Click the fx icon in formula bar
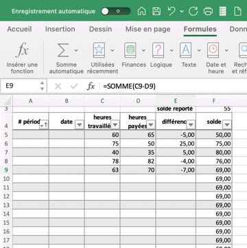 91,86
